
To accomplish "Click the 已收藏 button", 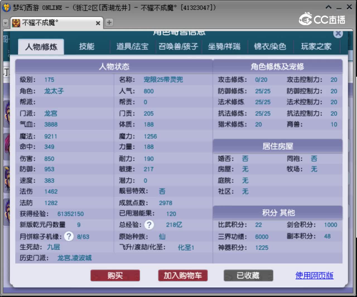I will [248, 276].
